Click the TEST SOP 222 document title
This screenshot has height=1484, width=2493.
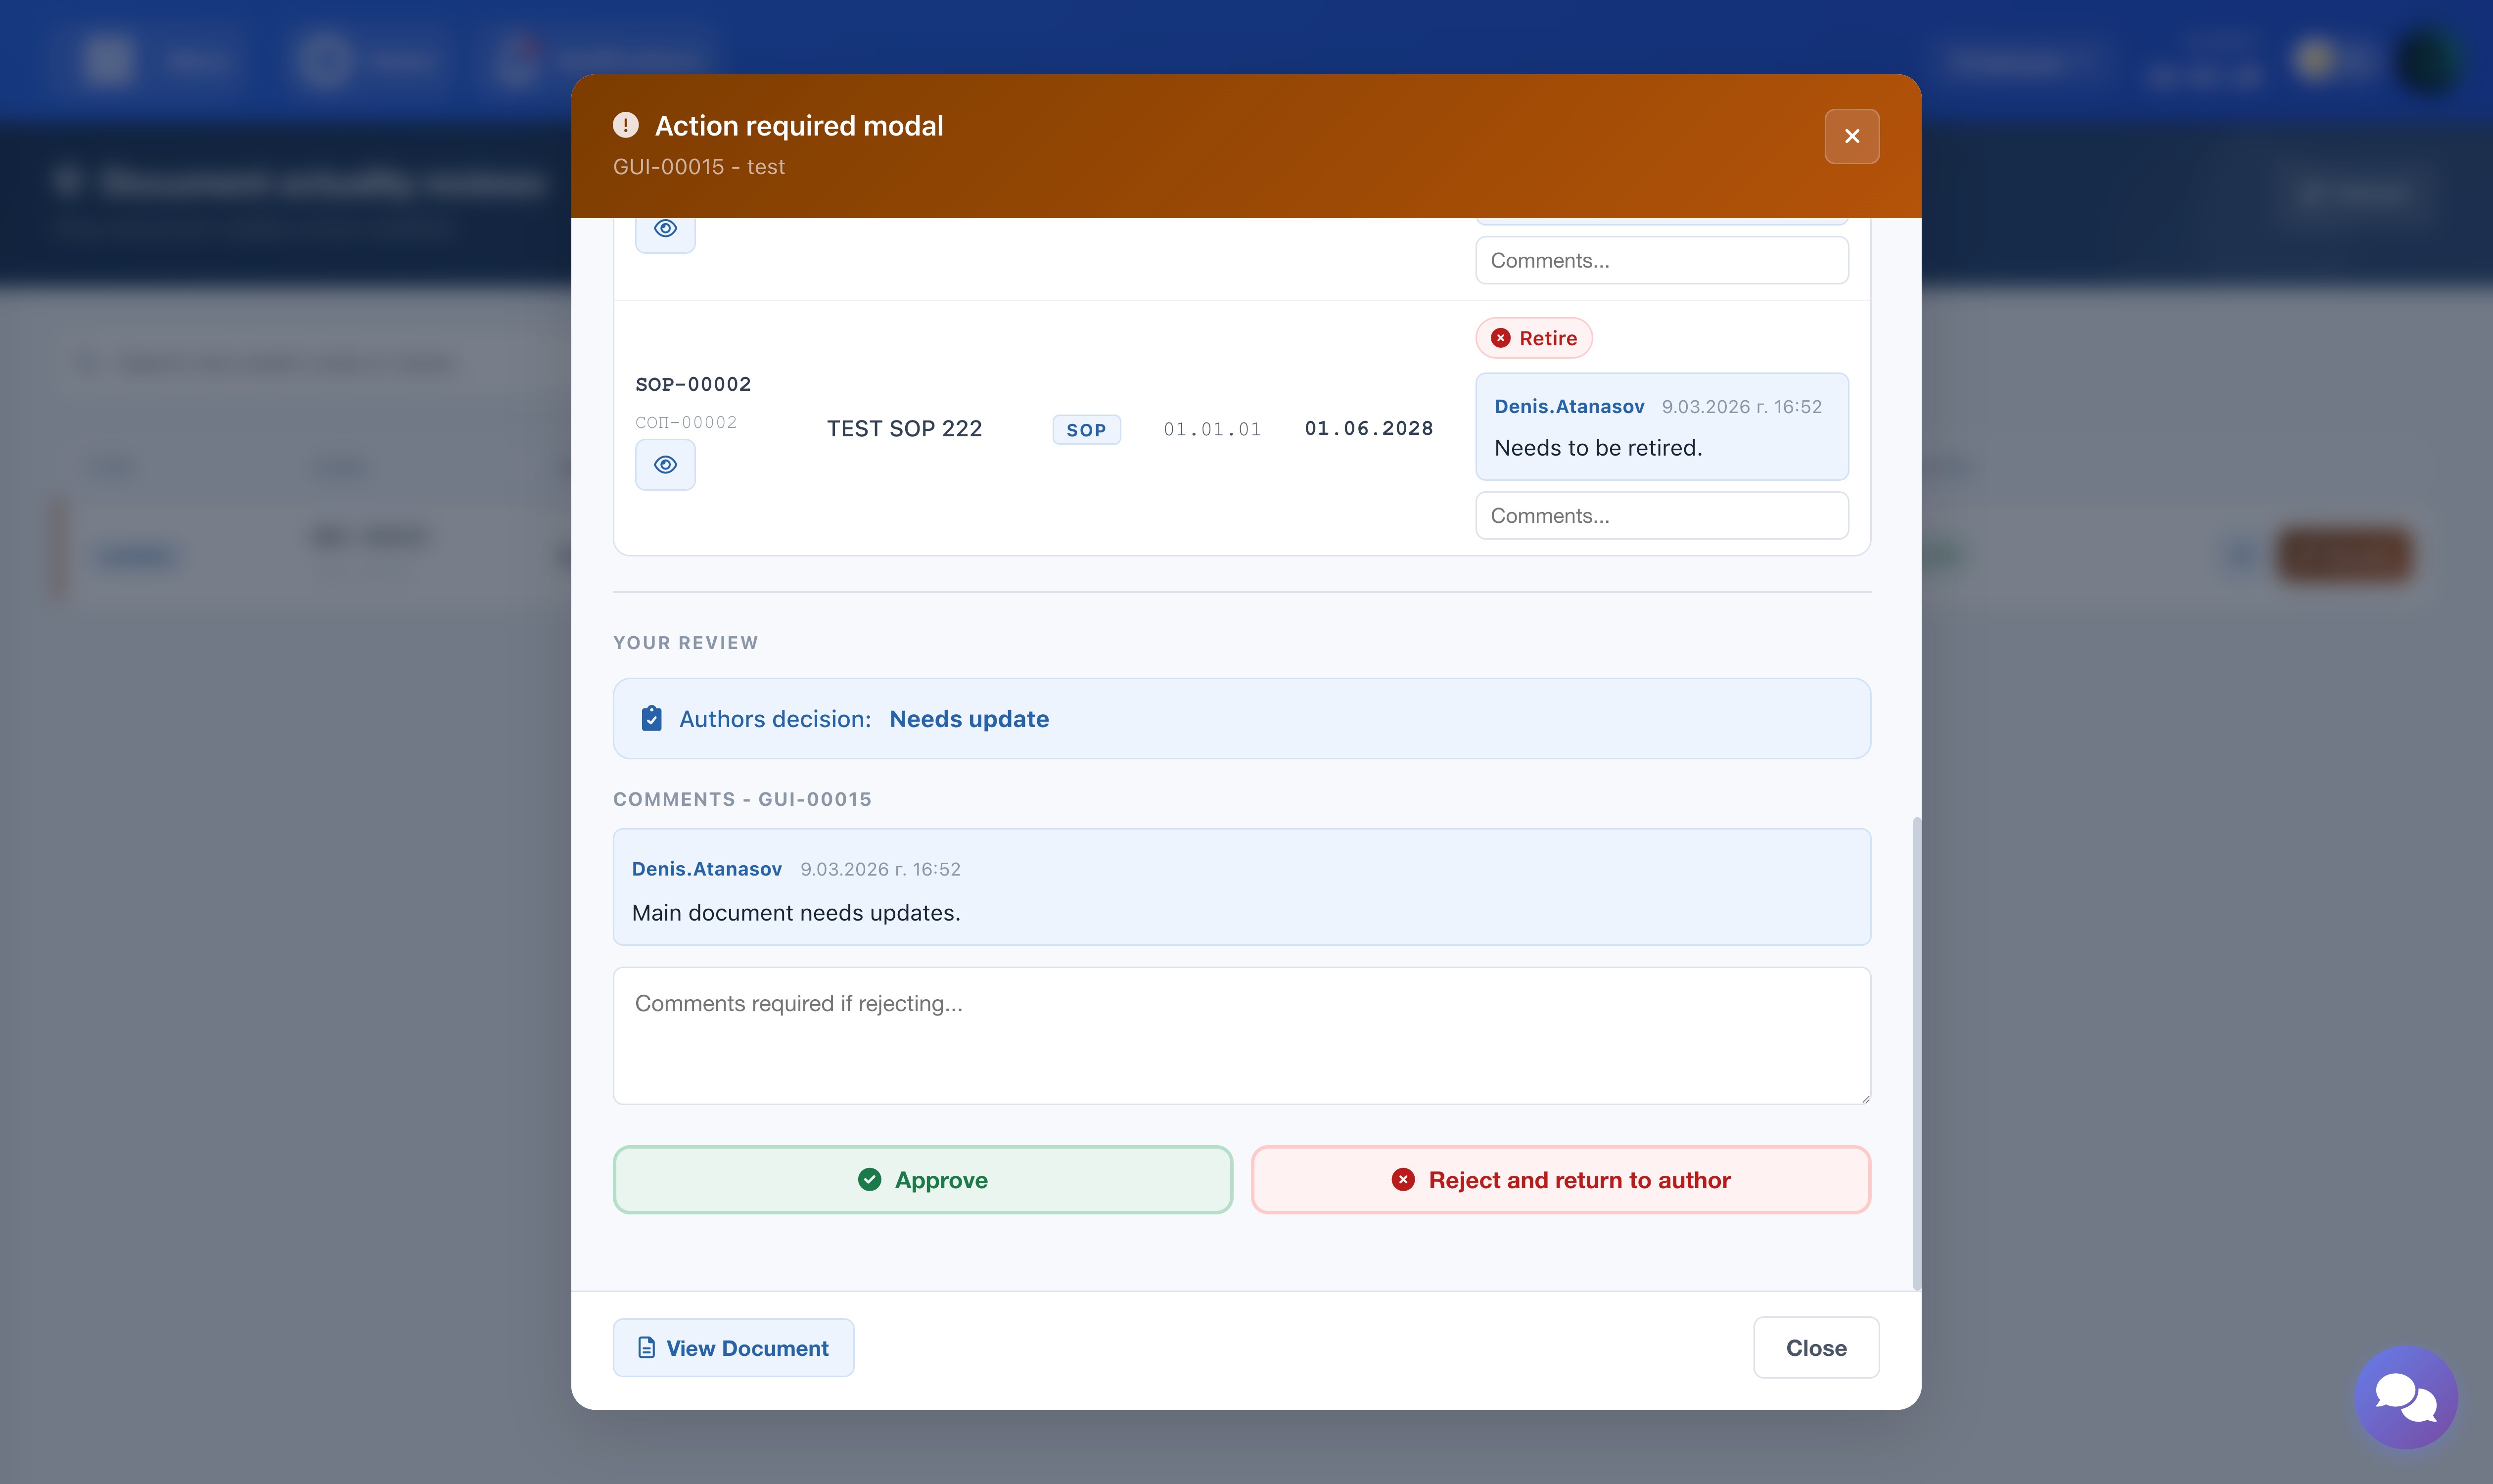coord(904,429)
